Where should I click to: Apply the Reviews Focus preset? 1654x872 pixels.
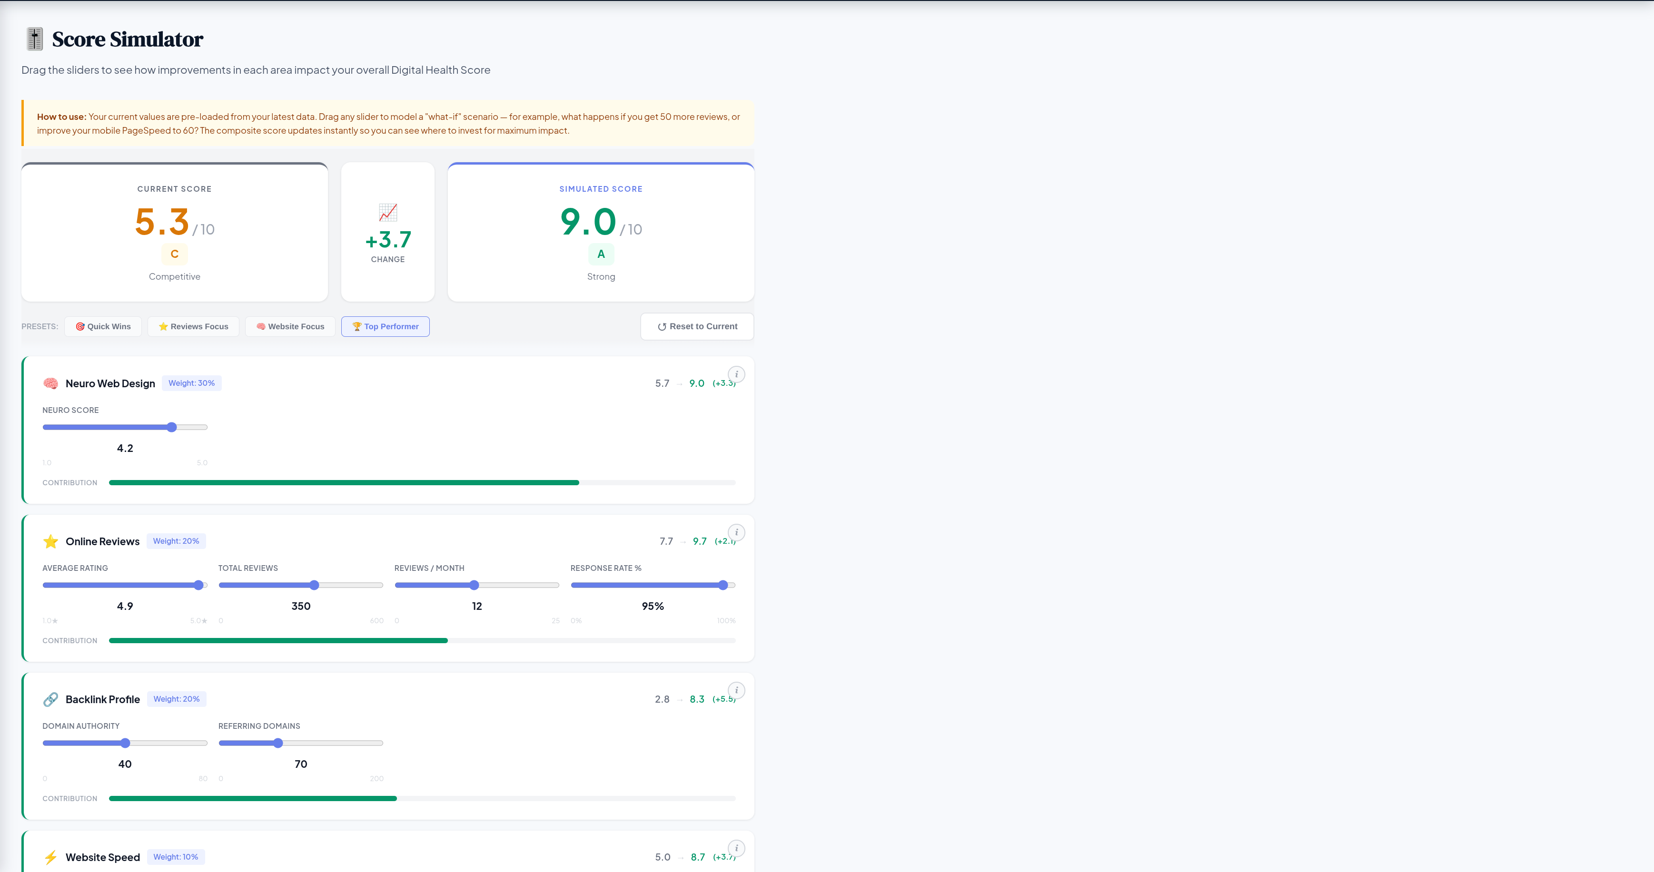coord(193,327)
